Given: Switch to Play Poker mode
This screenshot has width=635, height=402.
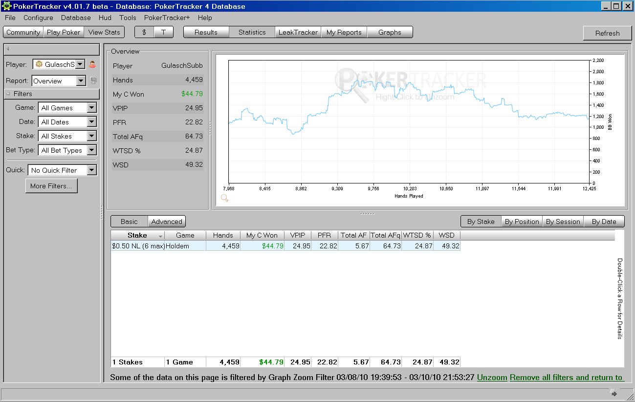Looking at the screenshot, I should tap(64, 32).
